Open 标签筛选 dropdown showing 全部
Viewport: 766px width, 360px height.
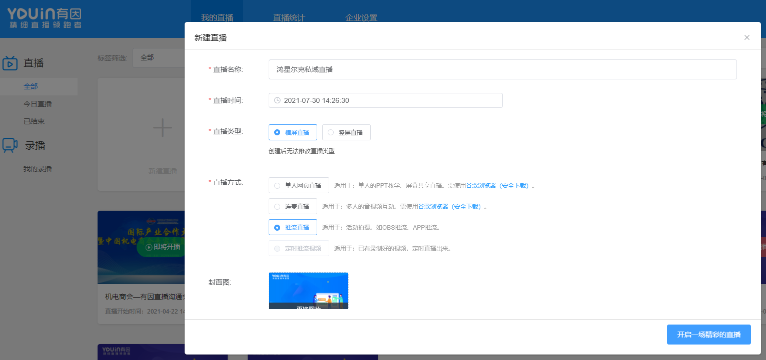[x=159, y=58]
